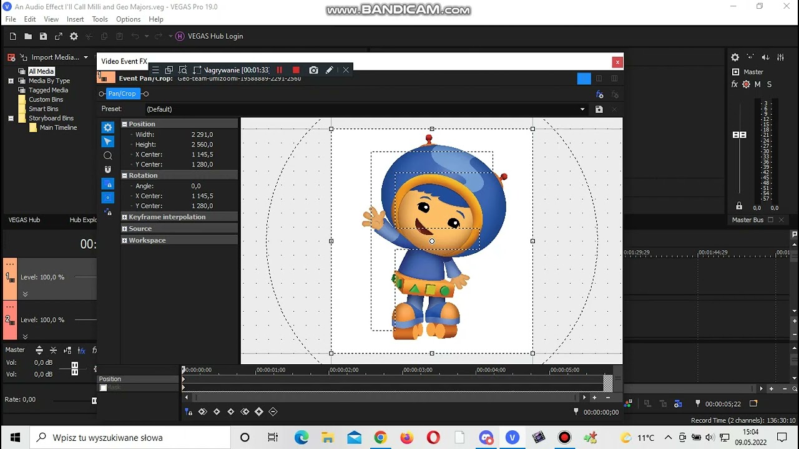Viewport: 799px width, 449px height.
Task: Open project Properties gear in main toolbar
Action: point(74,36)
